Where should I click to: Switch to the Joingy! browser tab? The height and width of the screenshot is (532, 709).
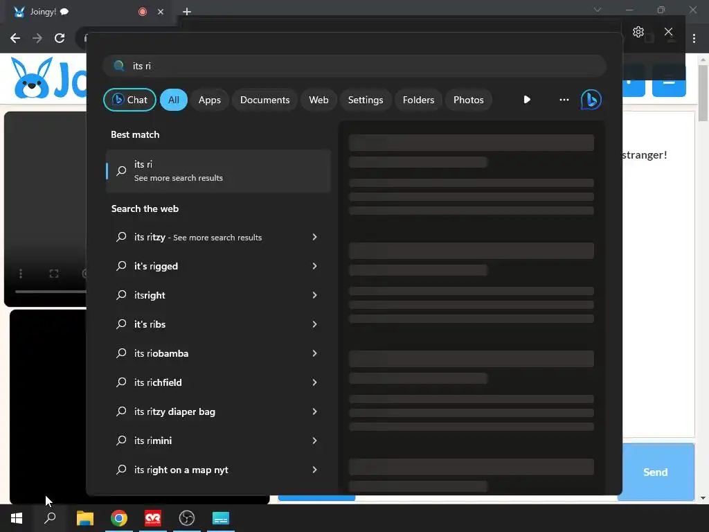pyautogui.click(x=88, y=12)
